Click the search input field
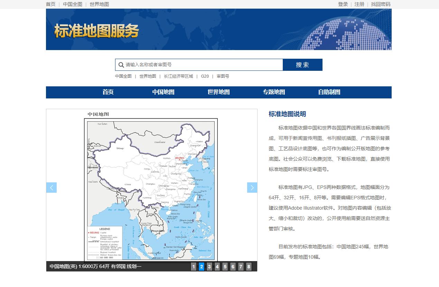 200,65
